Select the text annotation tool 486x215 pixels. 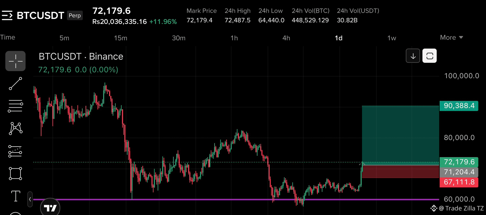pyautogui.click(x=16, y=196)
